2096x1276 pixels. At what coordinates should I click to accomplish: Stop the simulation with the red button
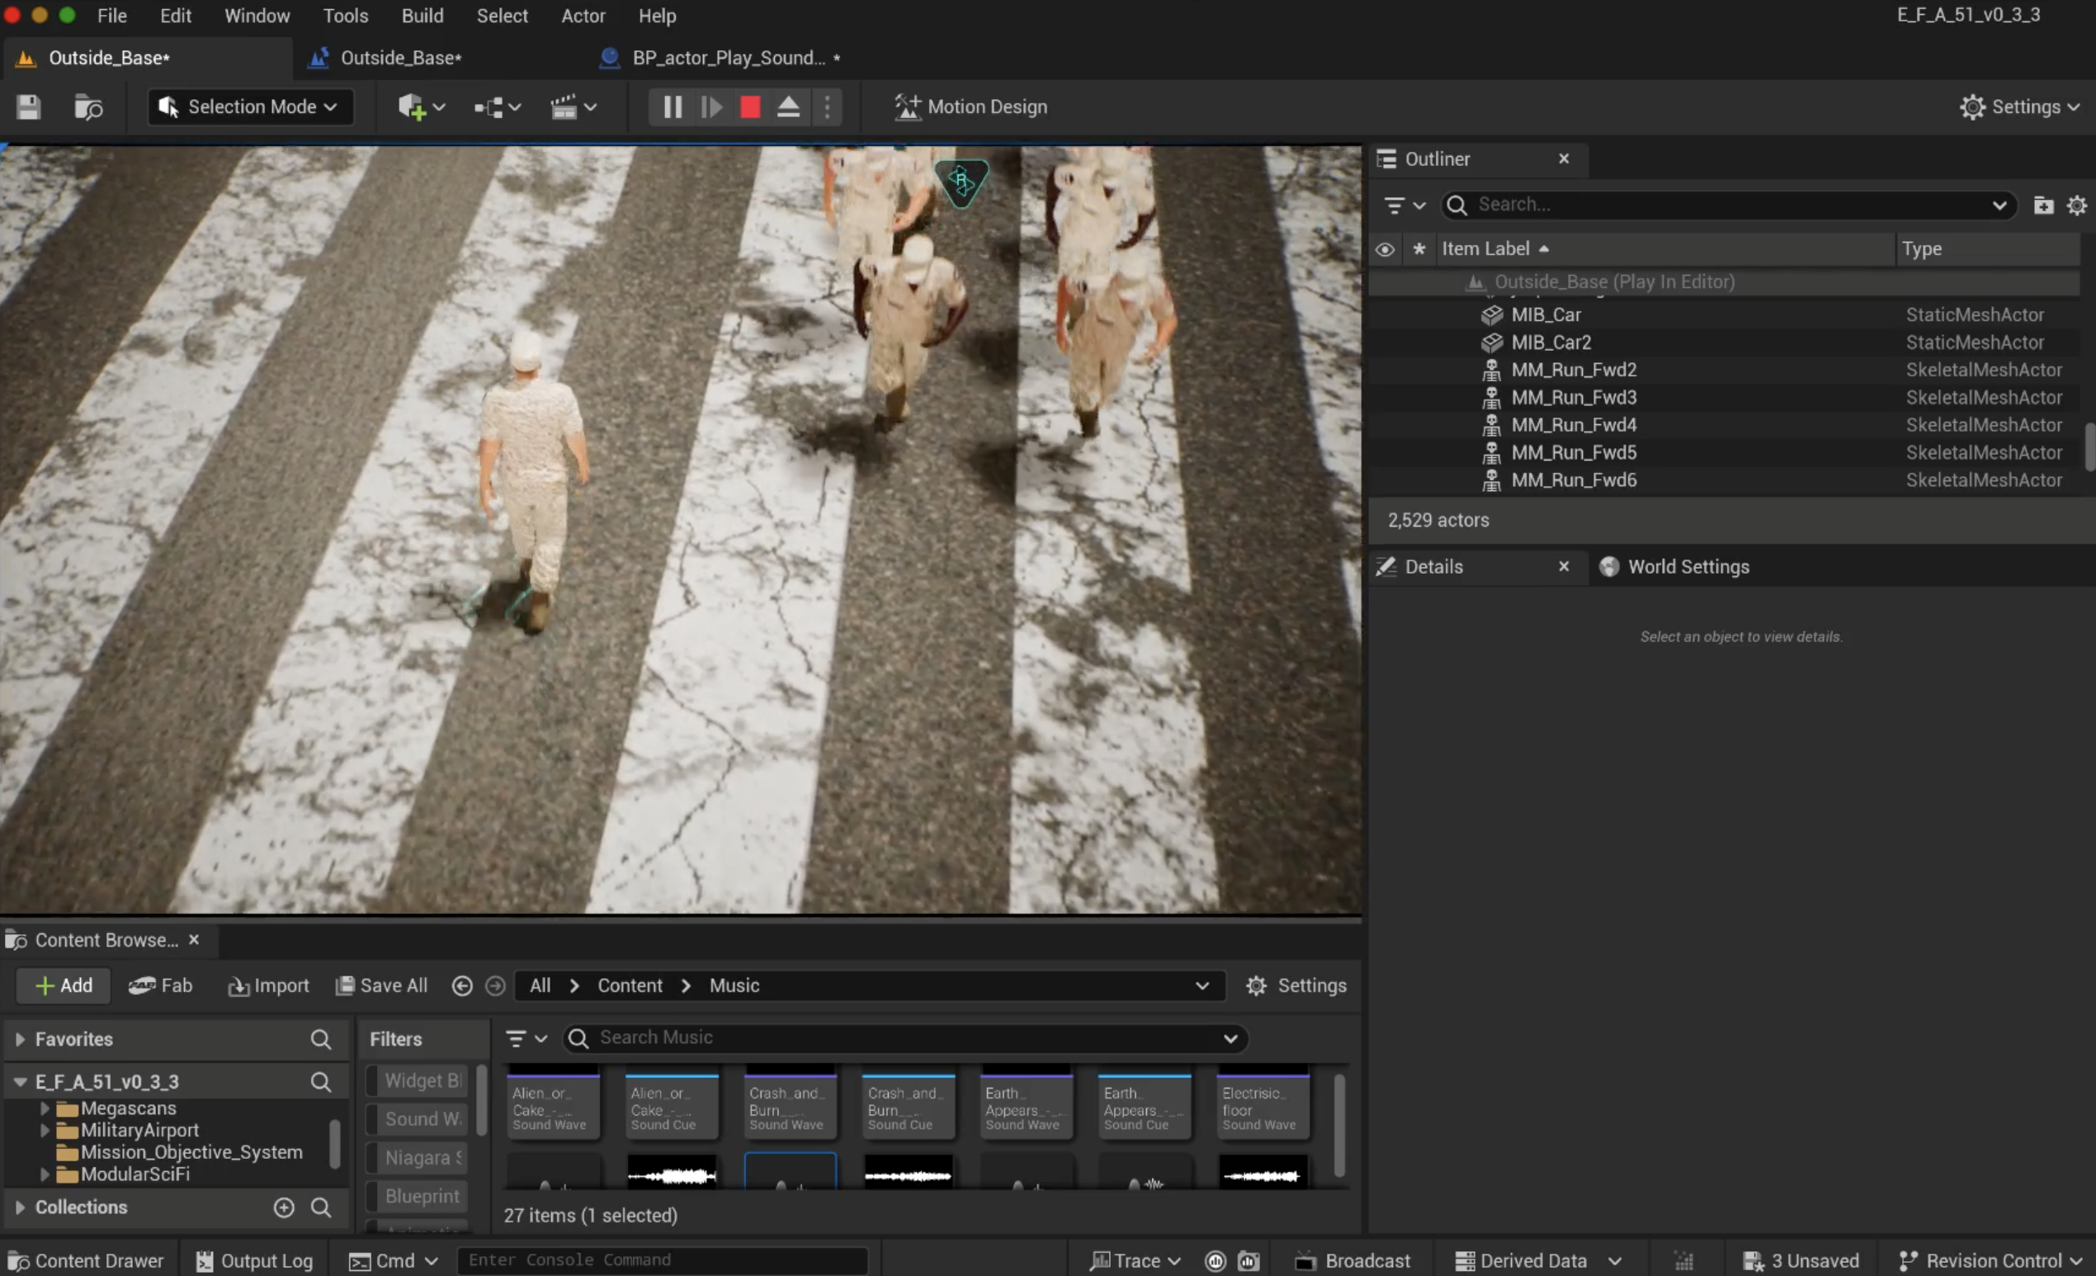click(749, 107)
